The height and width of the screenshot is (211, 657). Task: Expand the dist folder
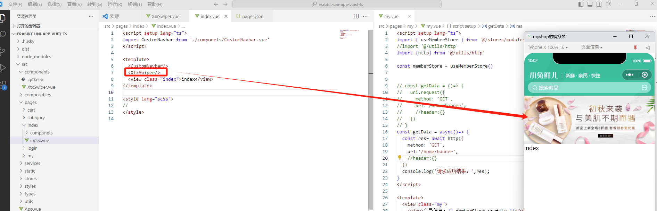tap(55, 49)
